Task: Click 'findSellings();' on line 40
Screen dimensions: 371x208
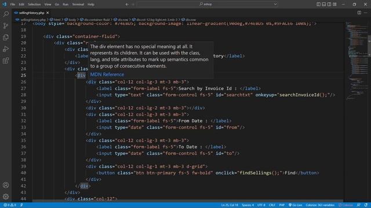Action: pyautogui.click(x=260, y=173)
